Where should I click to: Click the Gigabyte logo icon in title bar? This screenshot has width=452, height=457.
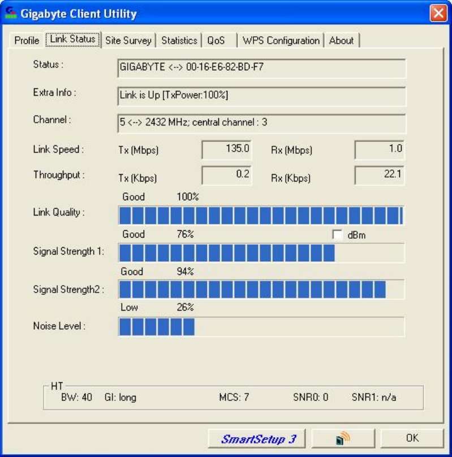point(11,13)
